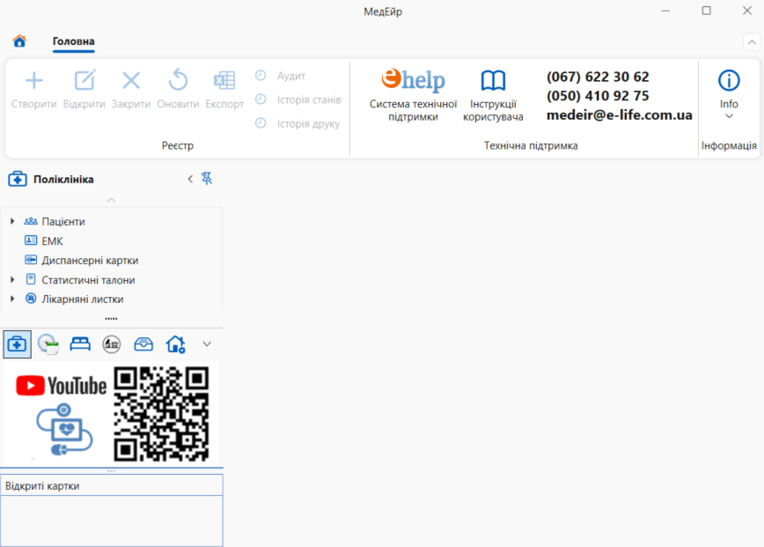
Task: Click the dotted splitter handle below the tree
Action: pos(111,319)
